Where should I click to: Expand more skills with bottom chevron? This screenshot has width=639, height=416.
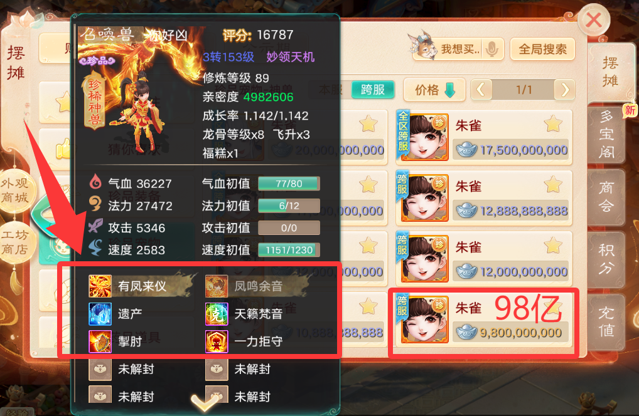(205, 402)
